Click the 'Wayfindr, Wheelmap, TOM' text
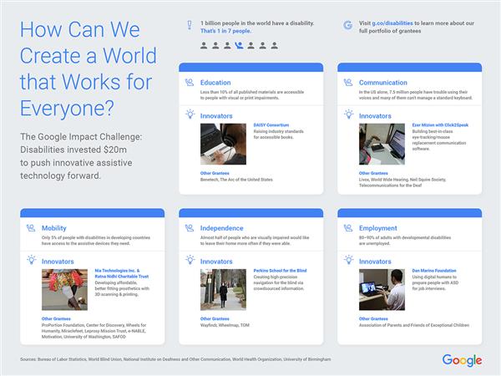Viewport: 501px width, 376px height. point(225,325)
